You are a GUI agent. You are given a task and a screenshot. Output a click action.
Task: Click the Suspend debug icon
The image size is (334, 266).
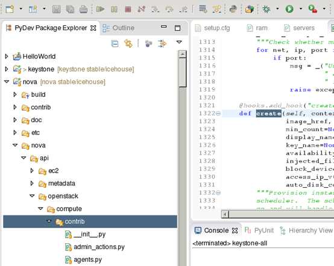[x=114, y=9]
